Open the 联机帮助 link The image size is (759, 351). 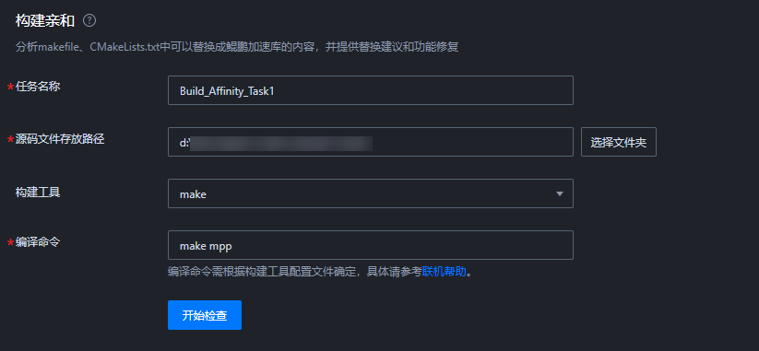[x=444, y=272]
